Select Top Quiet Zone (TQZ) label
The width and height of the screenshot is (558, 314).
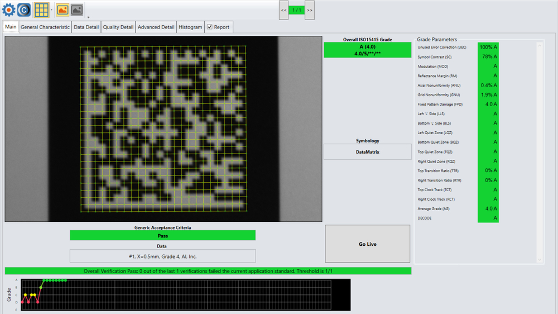pos(435,152)
